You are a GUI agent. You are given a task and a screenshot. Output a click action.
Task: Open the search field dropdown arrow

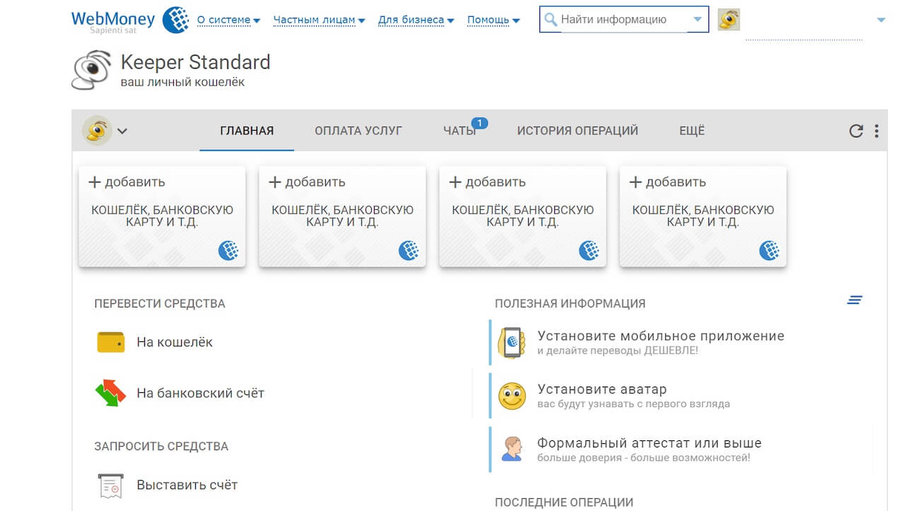pos(698,20)
